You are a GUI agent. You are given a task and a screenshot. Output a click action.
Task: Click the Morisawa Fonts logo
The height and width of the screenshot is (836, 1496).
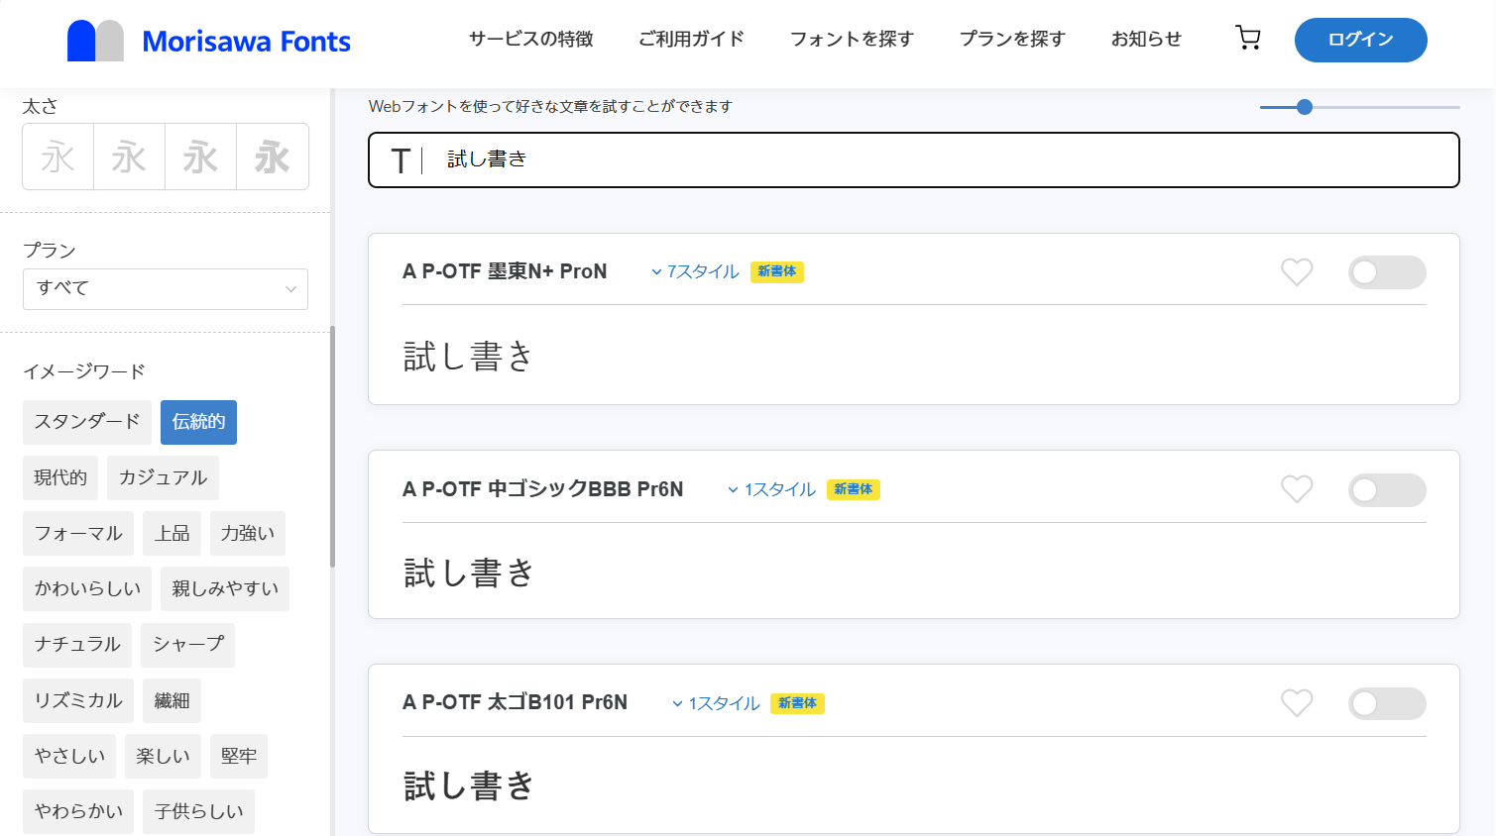209,41
